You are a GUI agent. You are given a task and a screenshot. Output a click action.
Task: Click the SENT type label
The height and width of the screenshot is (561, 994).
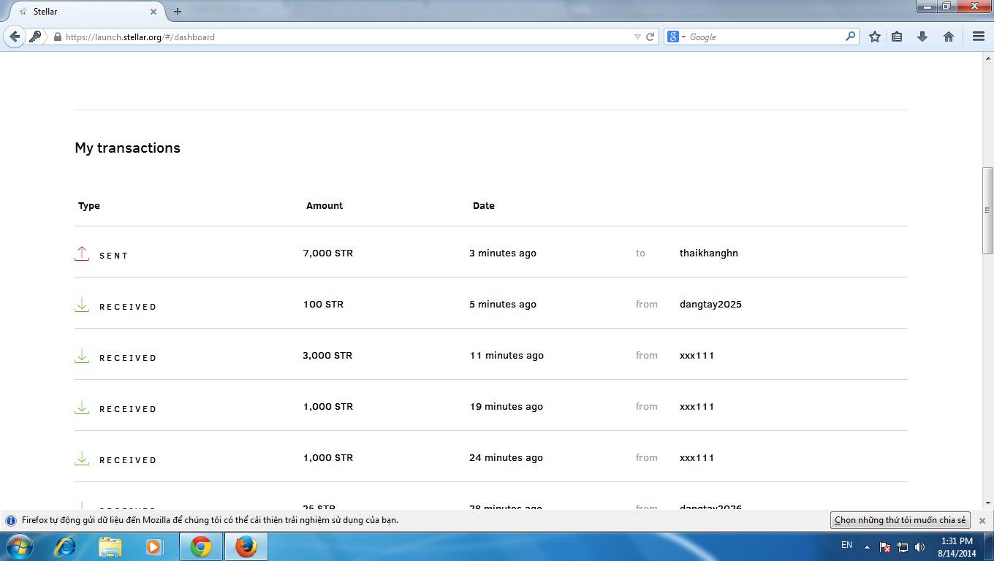tap(114, 256)
